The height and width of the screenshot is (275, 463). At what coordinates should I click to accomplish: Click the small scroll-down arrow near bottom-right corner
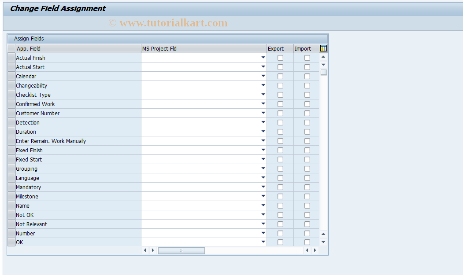tap(323, 242)
